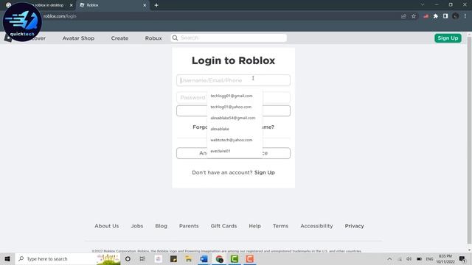Screen dimensions: 472x265
Task: Focus the Roblox Search field
Action: (229, 38)
